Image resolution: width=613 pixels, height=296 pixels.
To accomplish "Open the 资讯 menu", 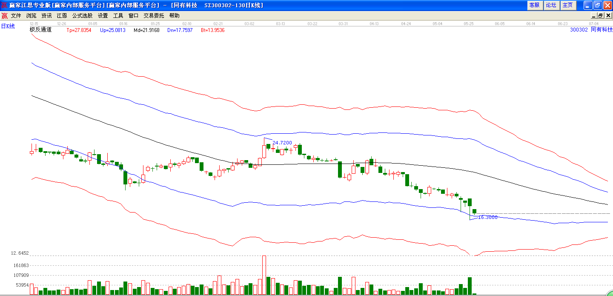I will (47, 16).
